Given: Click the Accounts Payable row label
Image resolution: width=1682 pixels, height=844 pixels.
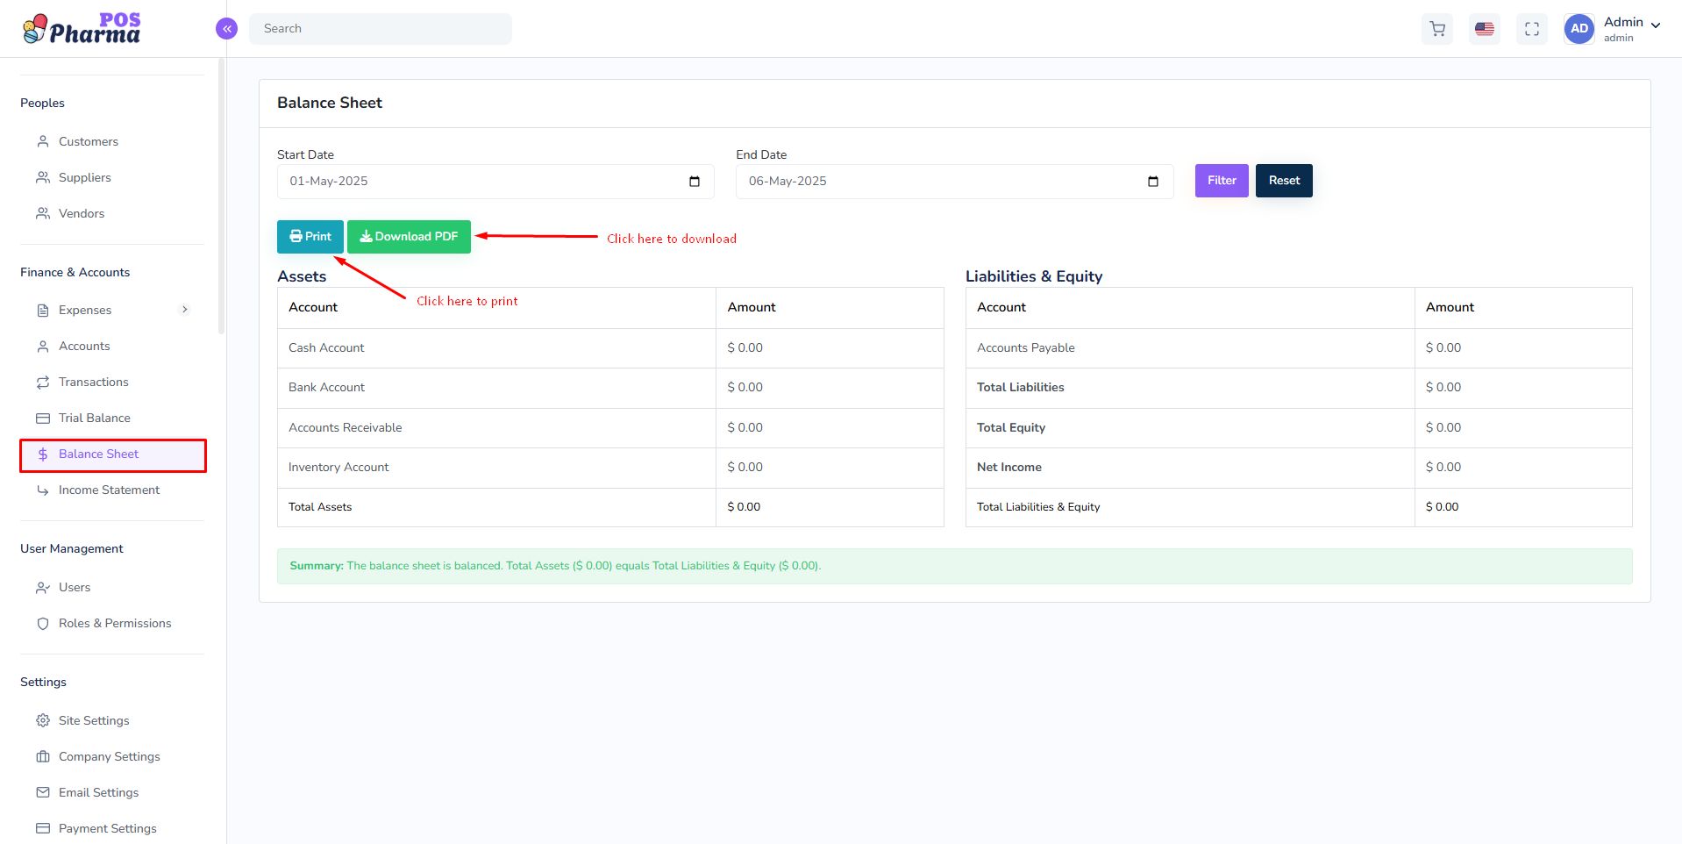Looking at the screenshot, I should click(x=1026, y=347).
